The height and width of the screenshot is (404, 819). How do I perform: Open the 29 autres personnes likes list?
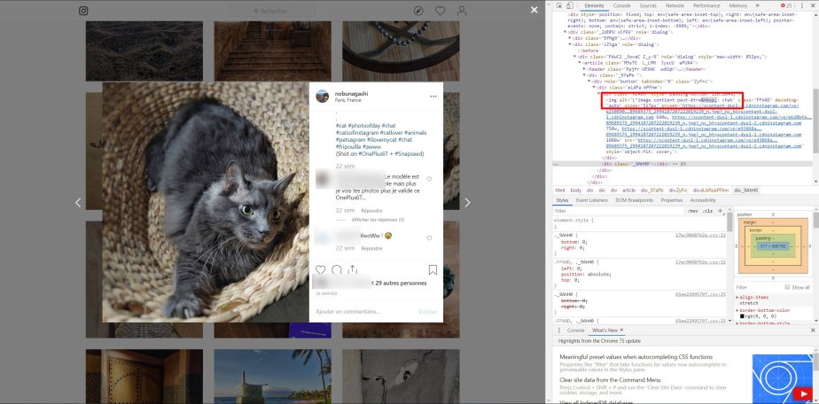[x=401, y=283]
